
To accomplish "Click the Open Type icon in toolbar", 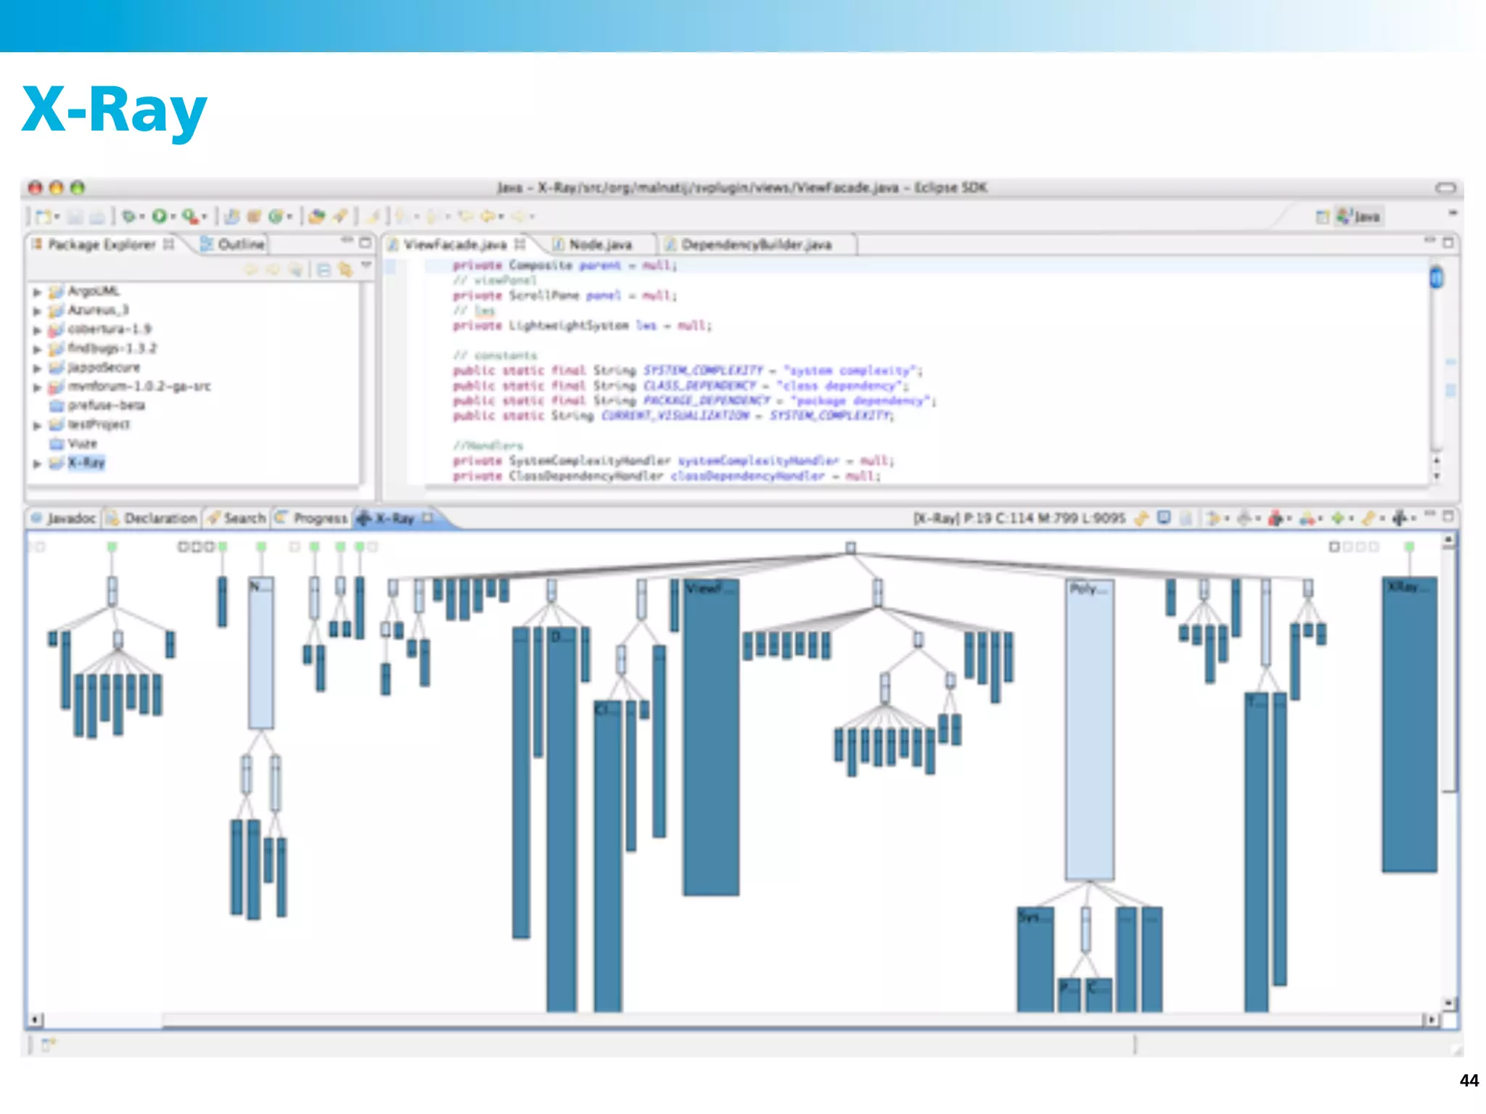I will click(315, 216).
